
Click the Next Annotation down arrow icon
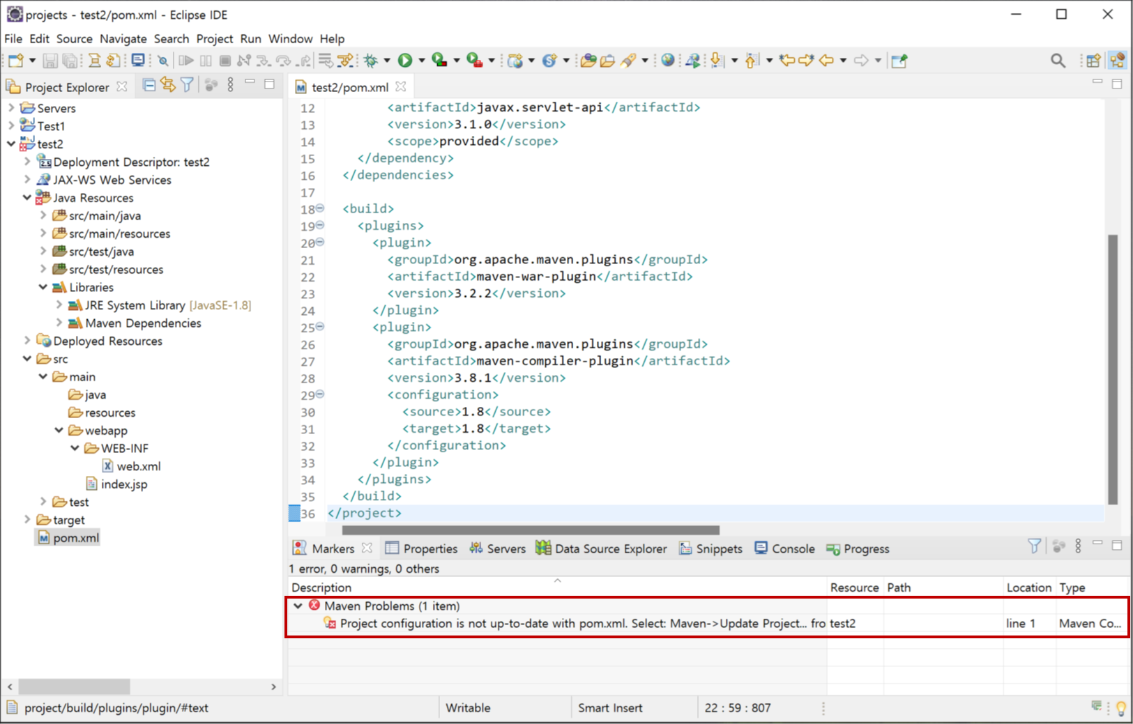coord(717,61)
